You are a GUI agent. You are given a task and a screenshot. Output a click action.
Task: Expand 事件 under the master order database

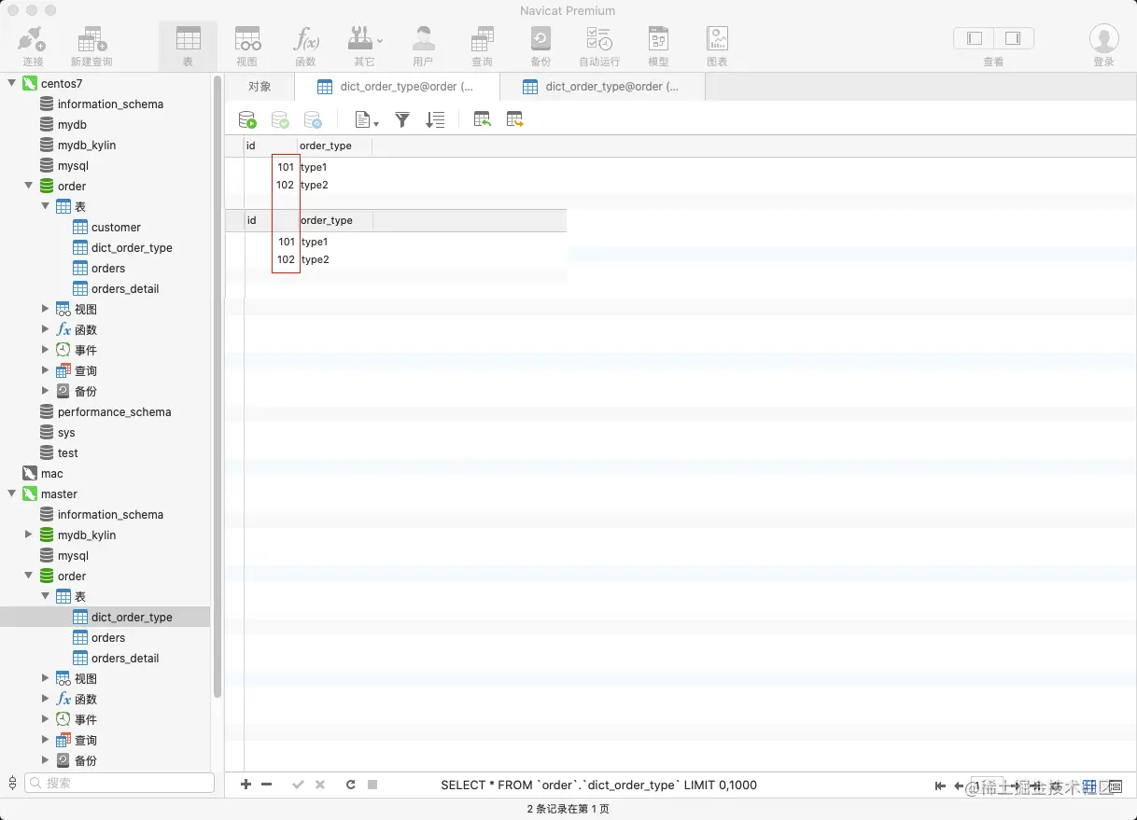click(46, 719)
